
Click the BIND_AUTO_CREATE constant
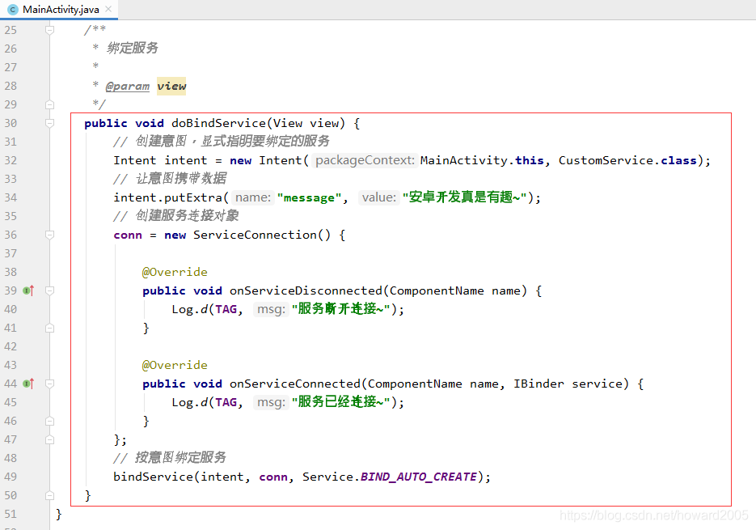point(419,477)
